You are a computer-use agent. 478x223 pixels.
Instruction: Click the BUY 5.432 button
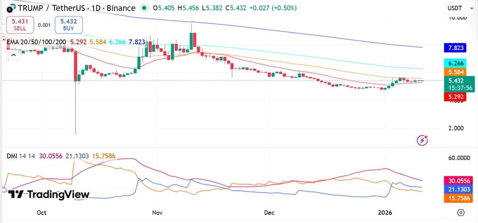[69, 25]
